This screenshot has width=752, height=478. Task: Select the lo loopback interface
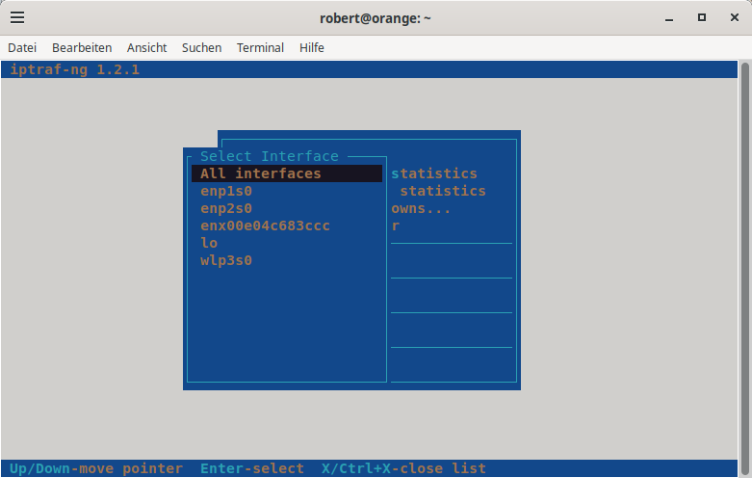209,243
